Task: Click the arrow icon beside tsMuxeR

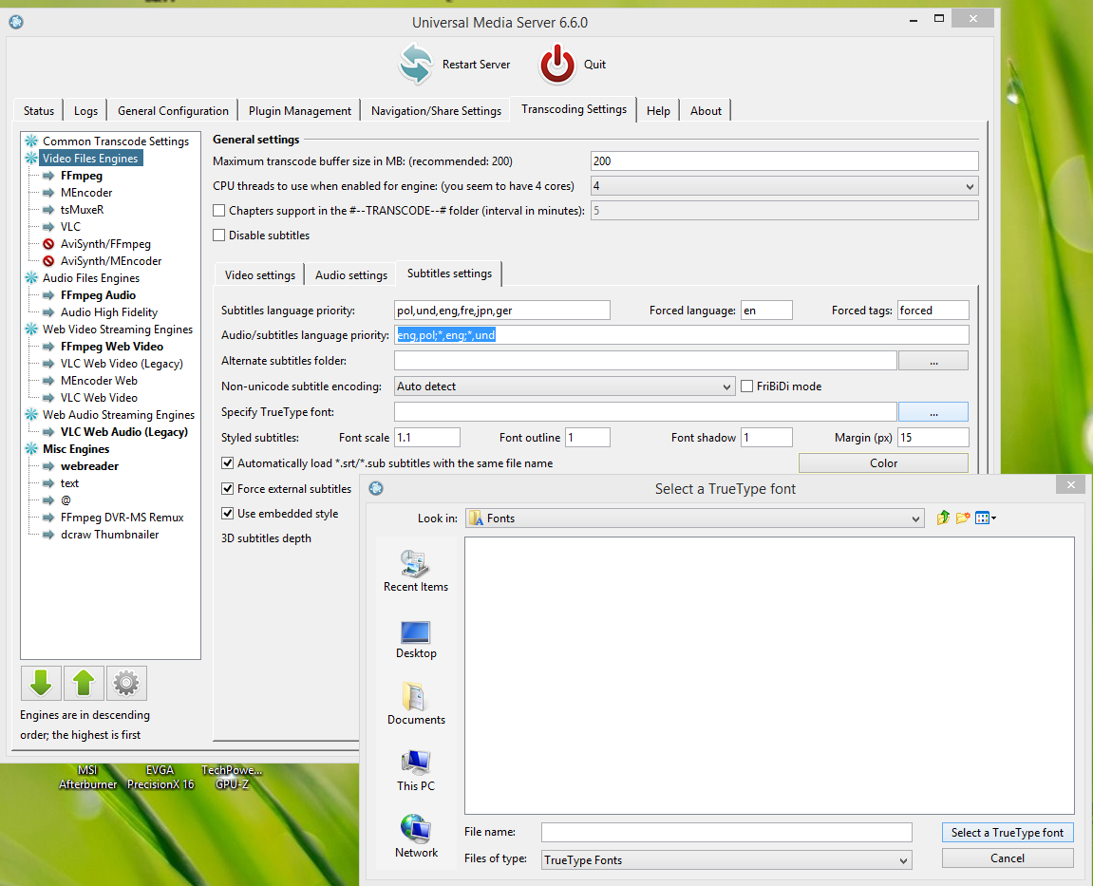Action: click(48, 210)
